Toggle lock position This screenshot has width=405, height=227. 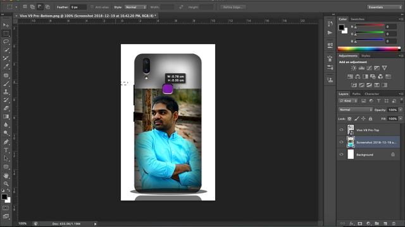tap(363, 119)
